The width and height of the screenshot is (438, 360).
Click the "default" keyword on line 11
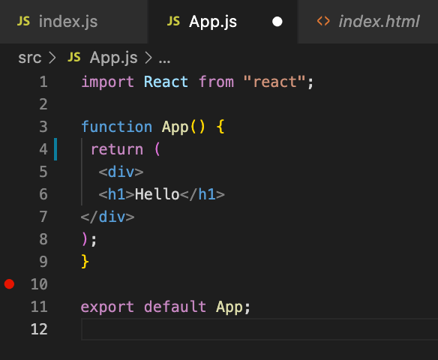coord(175,307)
